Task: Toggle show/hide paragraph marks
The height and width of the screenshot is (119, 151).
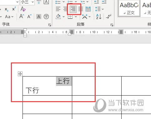Action: pos(108,17)
